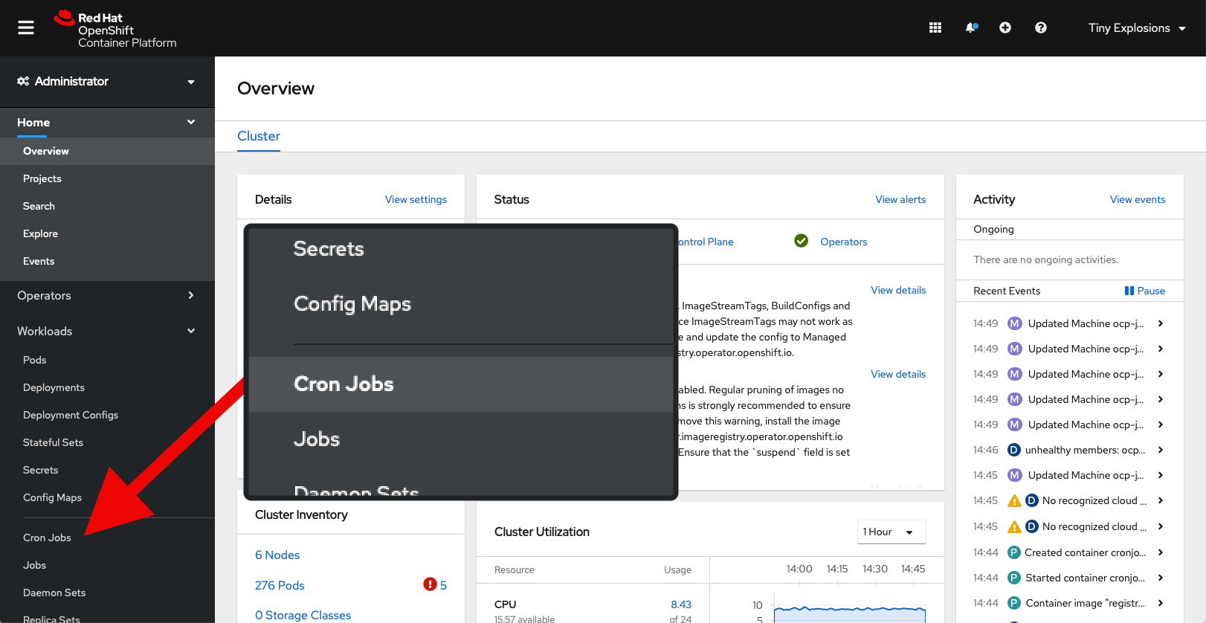Collapse the Workloads navigation section
1206x623 pixels.
(107, 332)
